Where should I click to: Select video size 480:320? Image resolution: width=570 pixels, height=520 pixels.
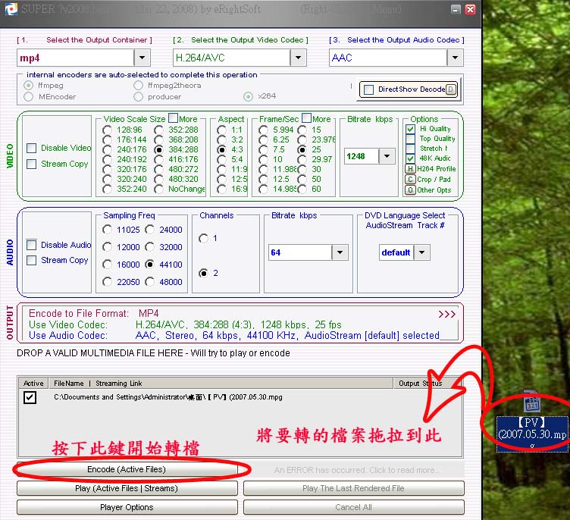click(159, 179)
